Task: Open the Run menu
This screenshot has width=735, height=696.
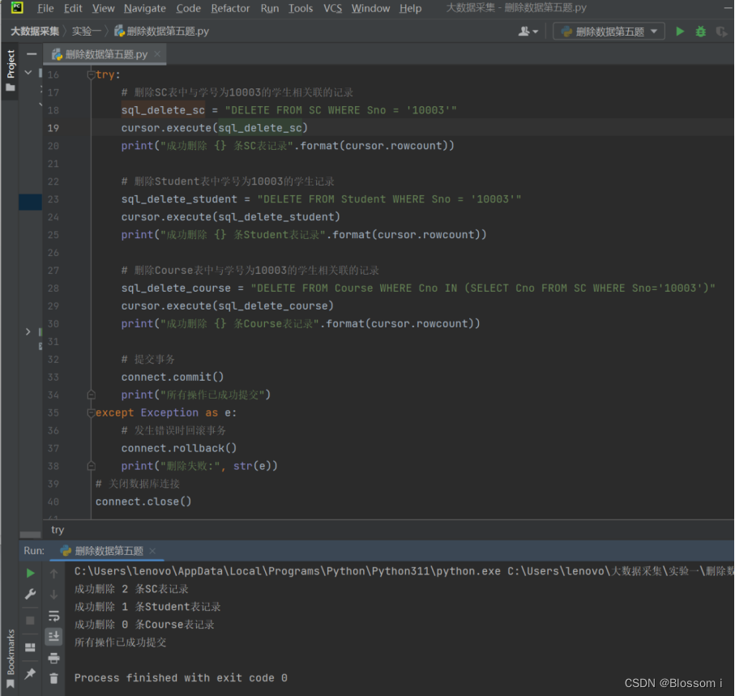Action: tap(270, 8)
